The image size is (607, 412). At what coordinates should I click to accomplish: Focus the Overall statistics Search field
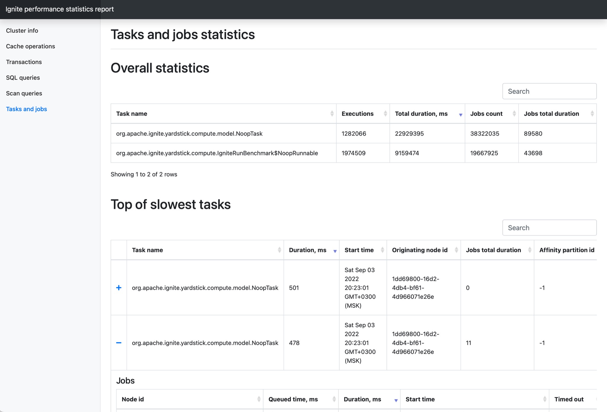pos(549,91)
